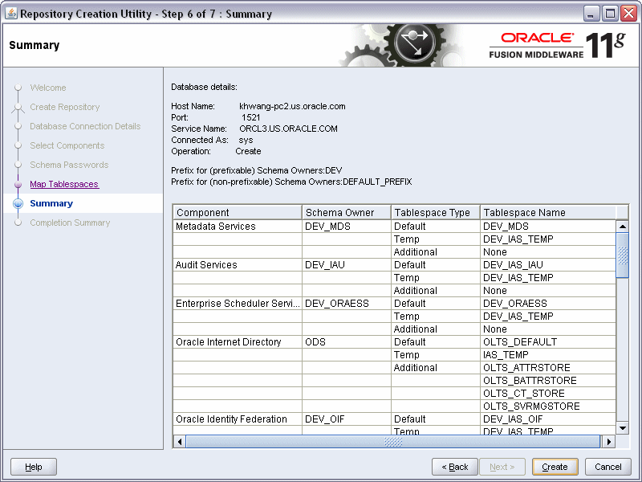The height and width of the screenshot is (482, 642).
Task: Click the Schema Passwords step
Action: pos(69,165)
